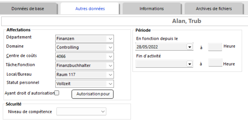Select the Autres données tab

click(90, 9)
